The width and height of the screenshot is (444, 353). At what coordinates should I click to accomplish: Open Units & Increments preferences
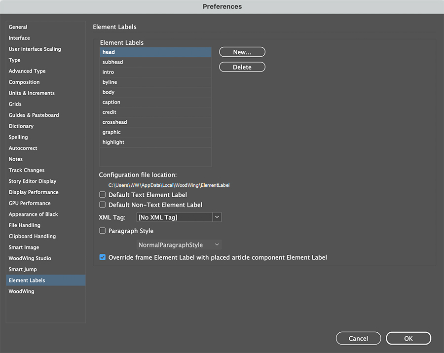(46, 93)
